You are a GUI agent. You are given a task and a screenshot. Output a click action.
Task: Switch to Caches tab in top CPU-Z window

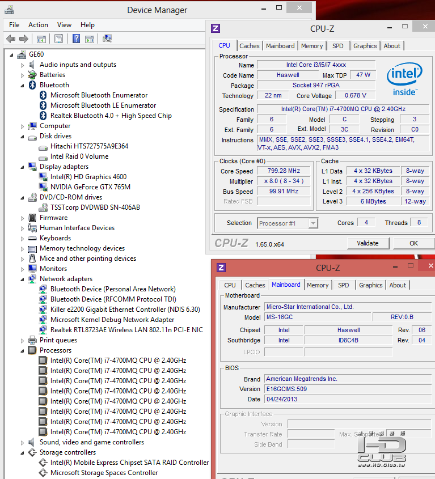coord(249,46)
